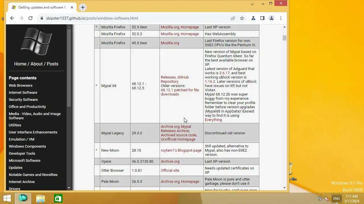Open a new tab with plus button
This screenshot has height=204, width=364.
click(83, 7)
